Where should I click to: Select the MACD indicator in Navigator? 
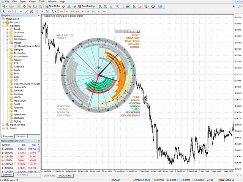(17, 97)
